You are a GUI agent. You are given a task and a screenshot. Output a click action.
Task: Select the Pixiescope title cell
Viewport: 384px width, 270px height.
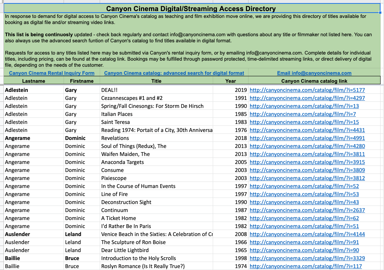(x=156, y=178)
